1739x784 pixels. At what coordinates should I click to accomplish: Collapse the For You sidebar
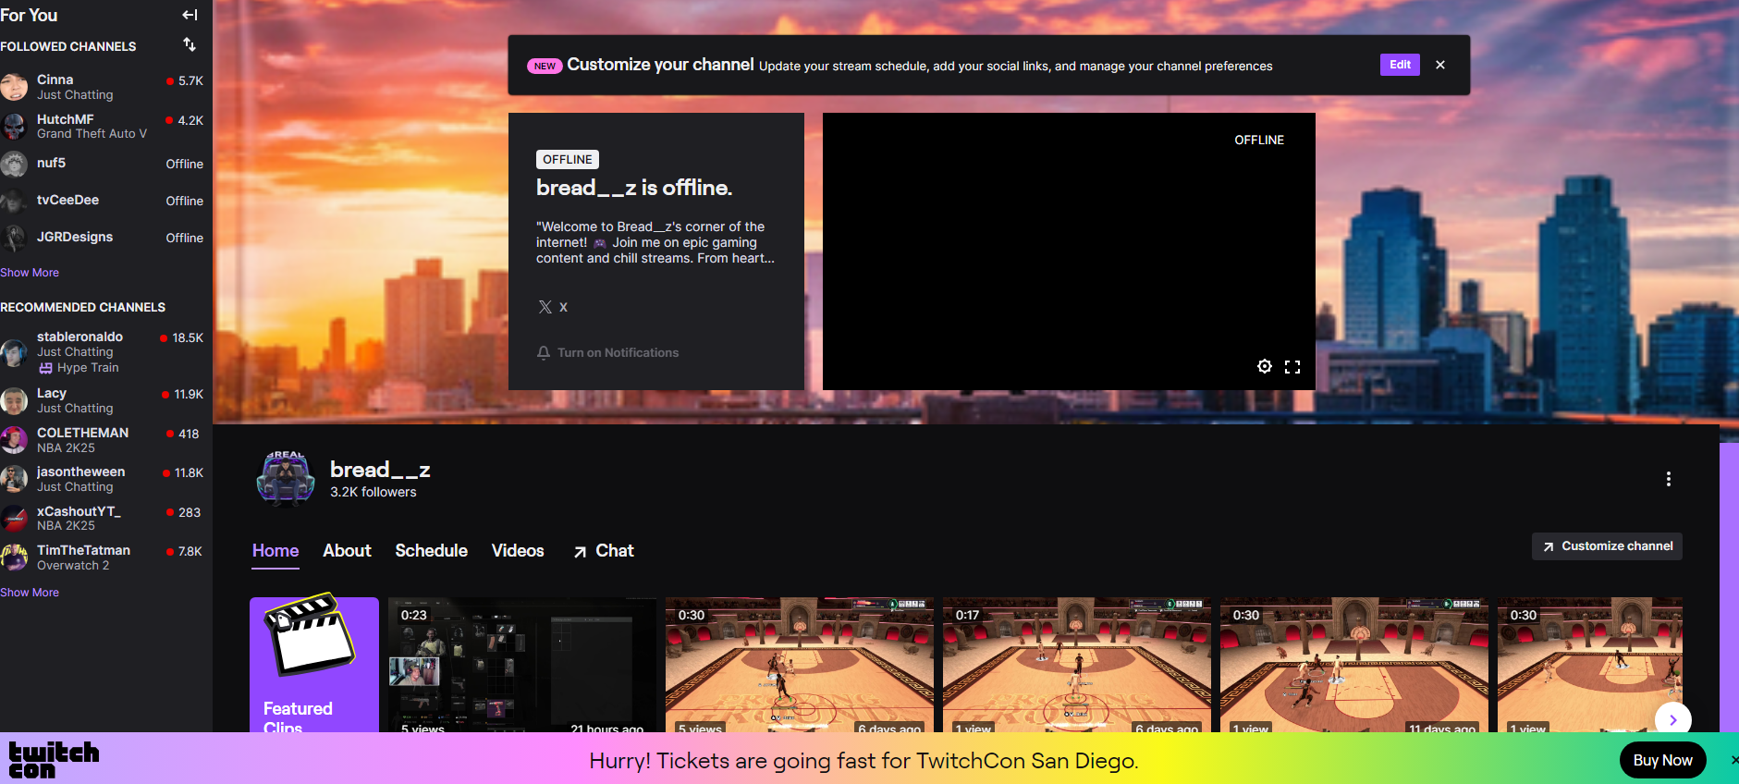coord(190,15)
